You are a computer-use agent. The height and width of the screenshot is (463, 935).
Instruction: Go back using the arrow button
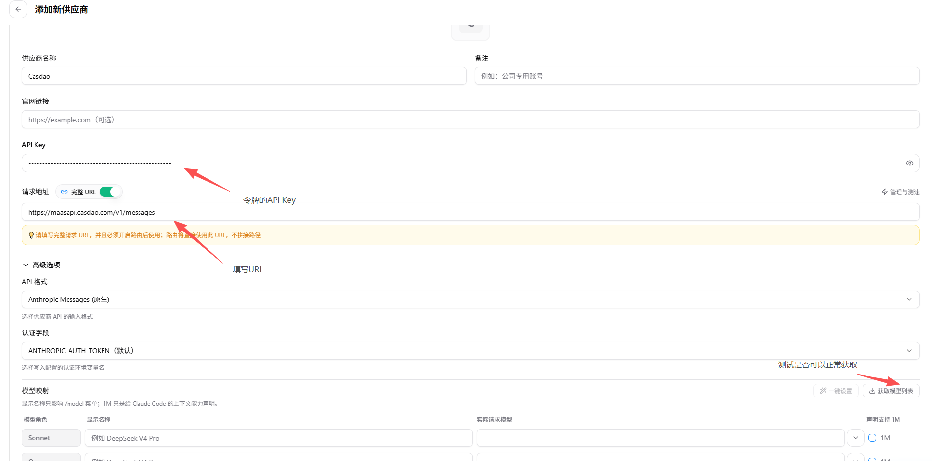click(18, 9)
